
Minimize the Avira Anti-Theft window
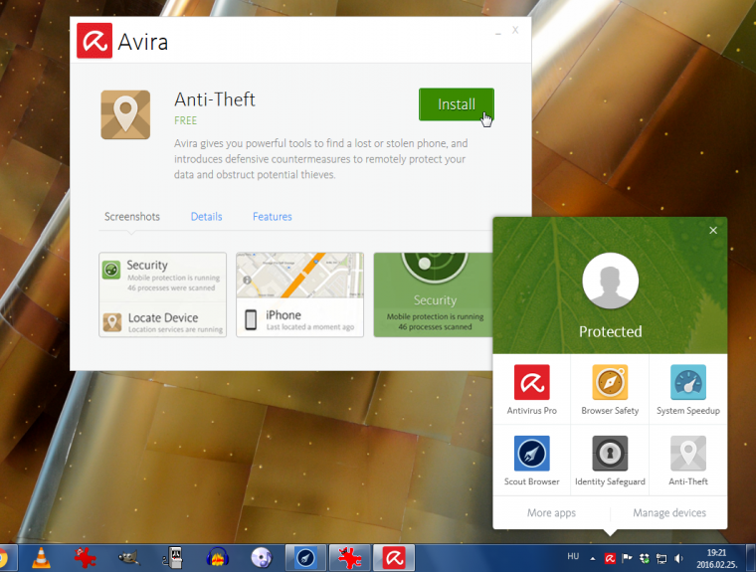click(x=498, y=32)
